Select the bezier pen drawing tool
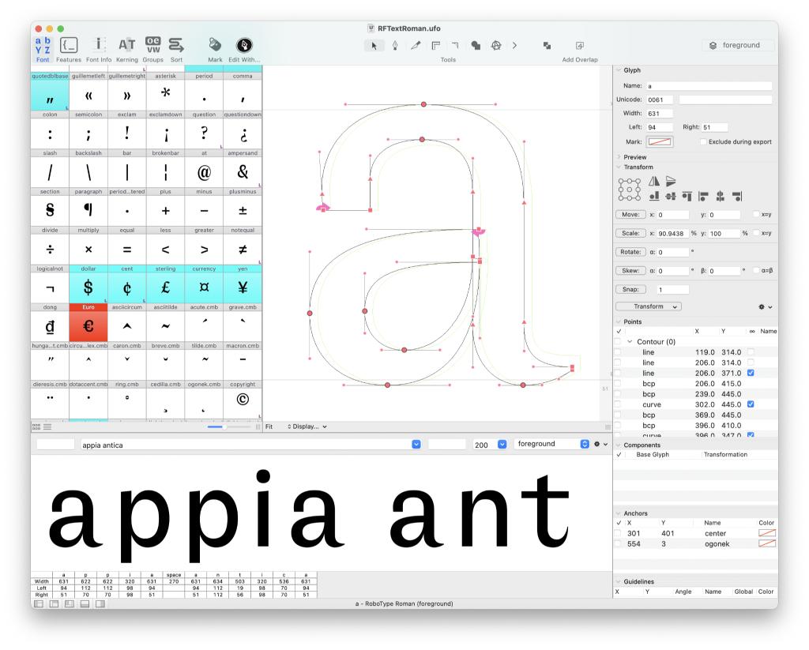This screenshot has height=650, width=809. coord(395,45)
